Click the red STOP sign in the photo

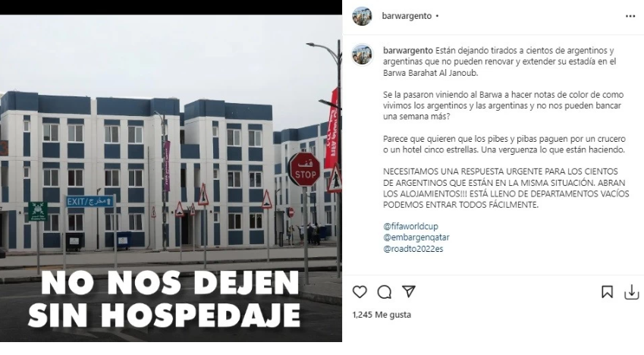point(305,169)
